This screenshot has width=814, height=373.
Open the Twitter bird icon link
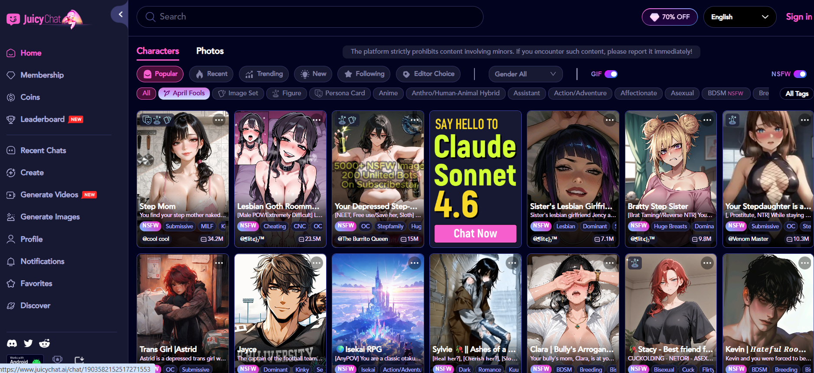(28, 344)
